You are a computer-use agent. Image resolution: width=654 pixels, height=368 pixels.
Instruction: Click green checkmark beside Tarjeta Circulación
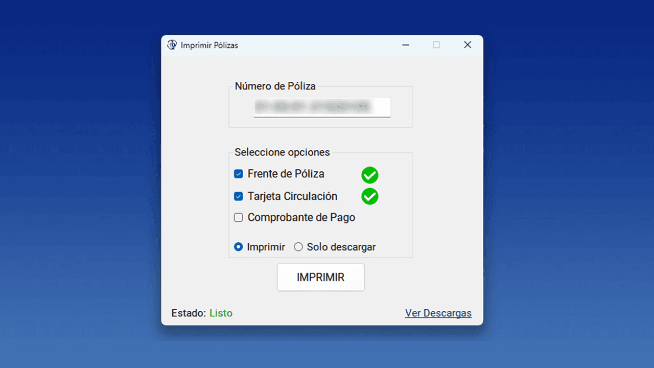click(370, 196)
